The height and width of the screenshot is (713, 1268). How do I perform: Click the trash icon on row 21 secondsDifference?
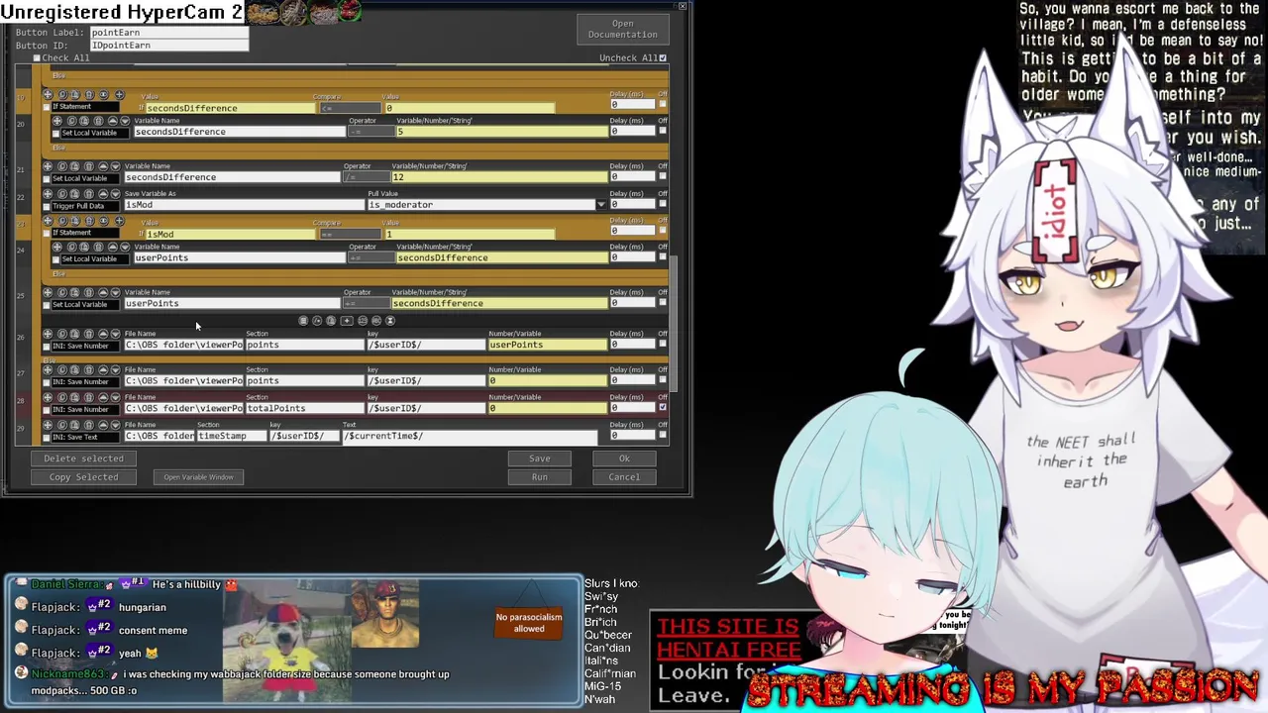pos(88,166)
